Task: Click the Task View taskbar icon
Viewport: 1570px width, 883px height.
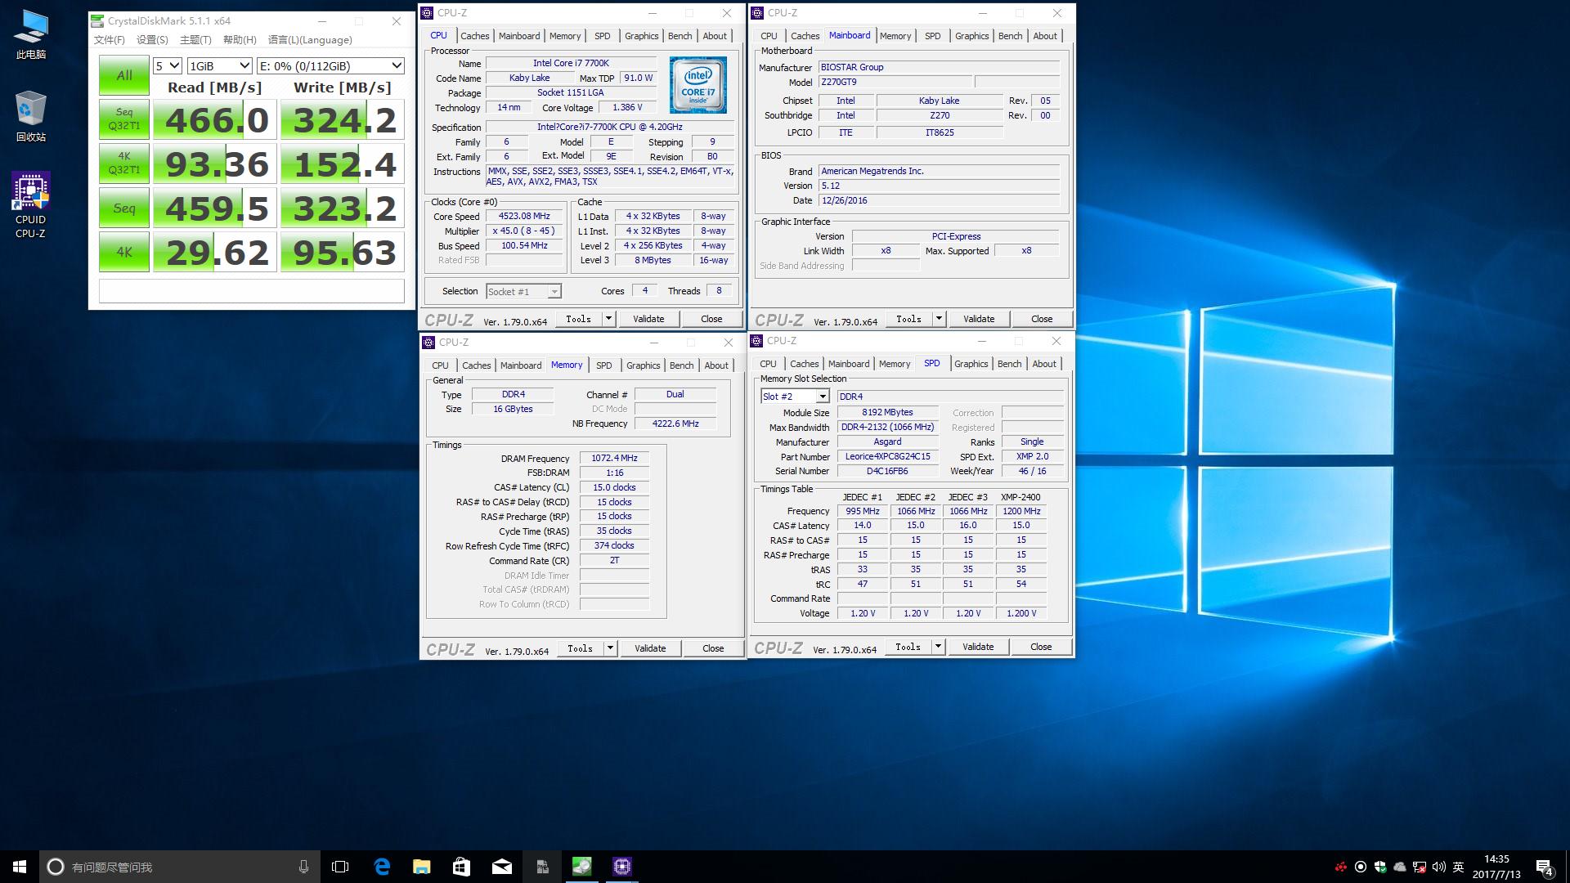Action: 340,867
